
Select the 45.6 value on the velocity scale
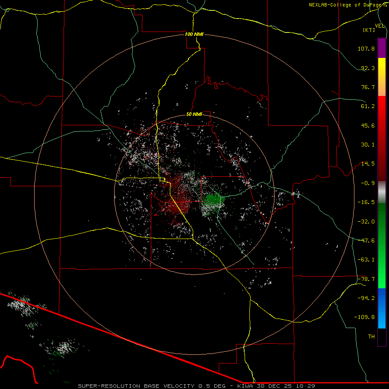tap(368, 125)
